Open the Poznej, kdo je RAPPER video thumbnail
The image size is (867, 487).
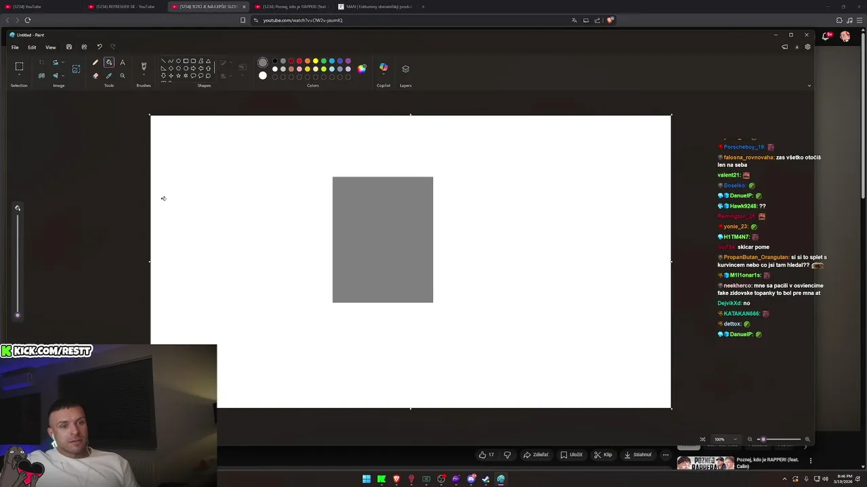[x=706, y=463]
